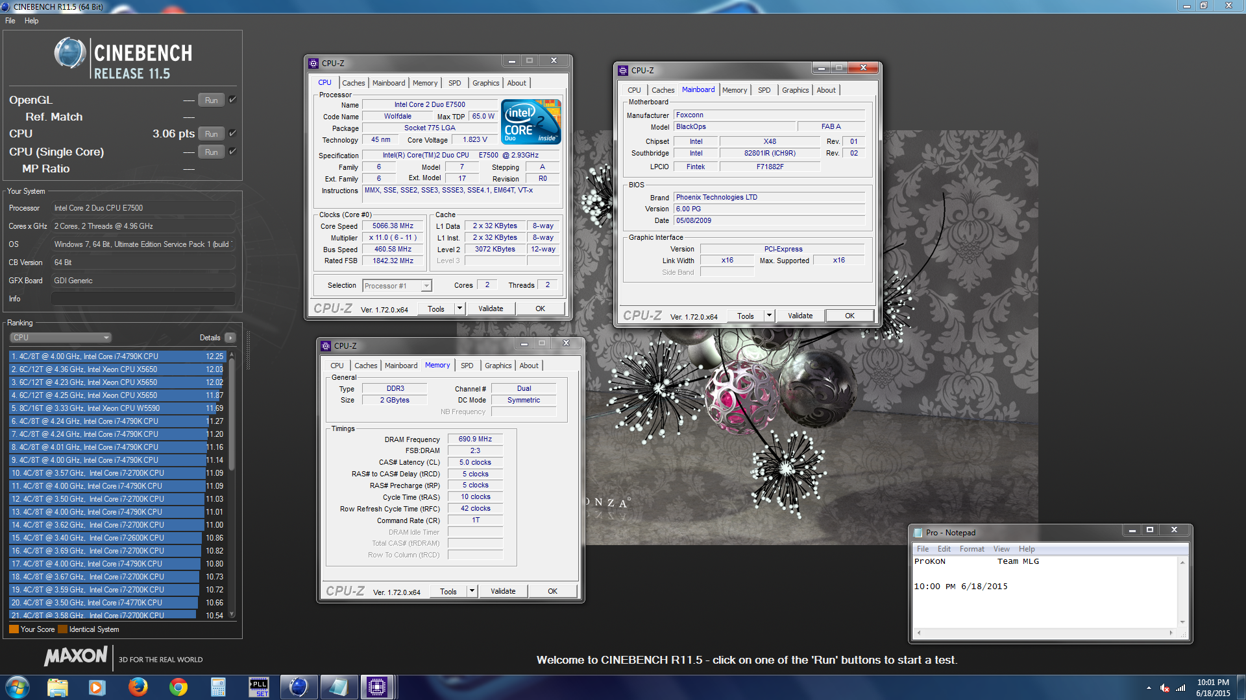Viewport: 1246px width, 700px height.
Task: Click the Notepad text area
Action: point(1045,592)
